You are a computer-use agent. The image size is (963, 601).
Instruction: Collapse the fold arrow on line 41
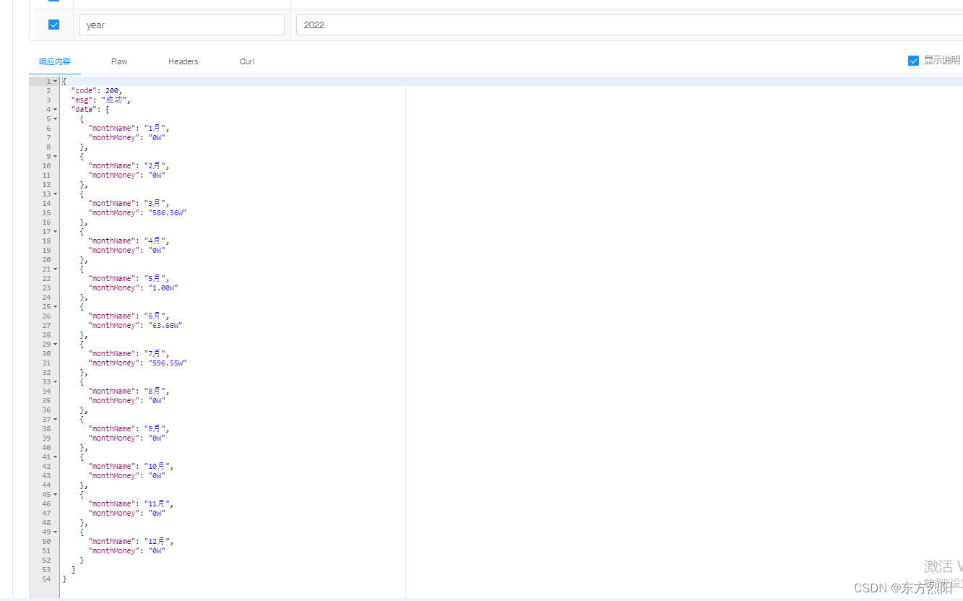click(55, 457)
